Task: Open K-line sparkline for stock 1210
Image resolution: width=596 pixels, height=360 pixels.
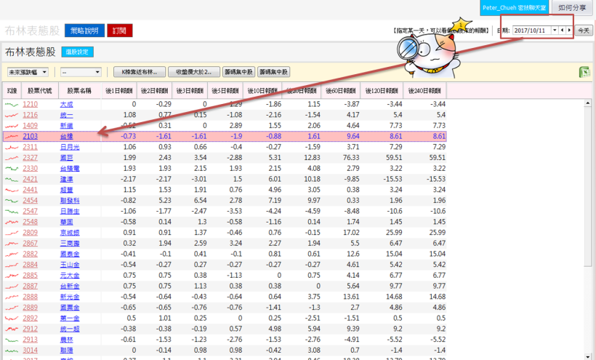Action: [x=12, y=105]
